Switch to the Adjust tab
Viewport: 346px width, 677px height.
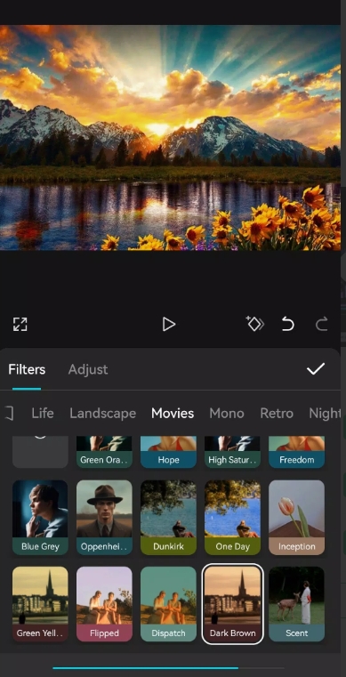pos(88,369)
